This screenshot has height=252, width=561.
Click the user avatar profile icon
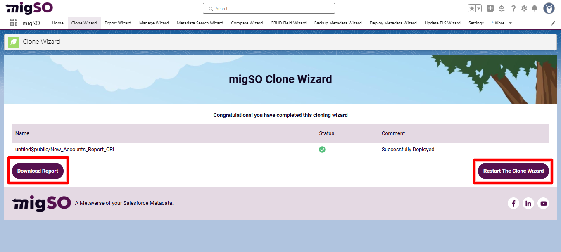[x=549, y=8]
